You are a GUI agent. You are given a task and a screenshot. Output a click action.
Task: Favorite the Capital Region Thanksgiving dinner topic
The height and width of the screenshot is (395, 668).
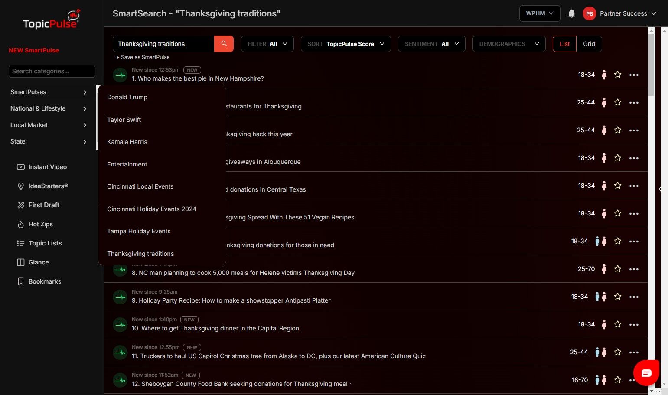(x=618, y=324)
